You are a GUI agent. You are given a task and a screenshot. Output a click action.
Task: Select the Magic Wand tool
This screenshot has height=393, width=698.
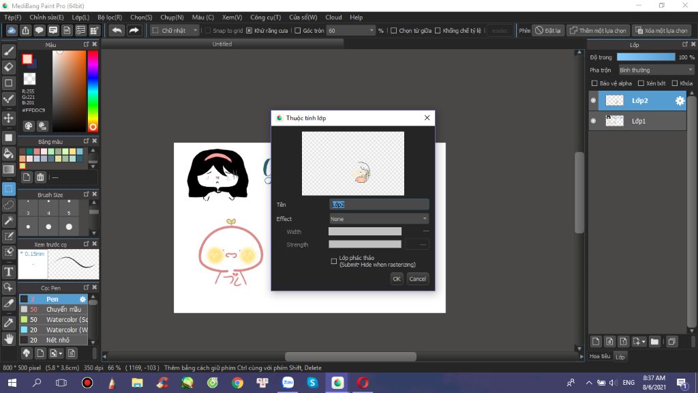[x=8, y=220]
